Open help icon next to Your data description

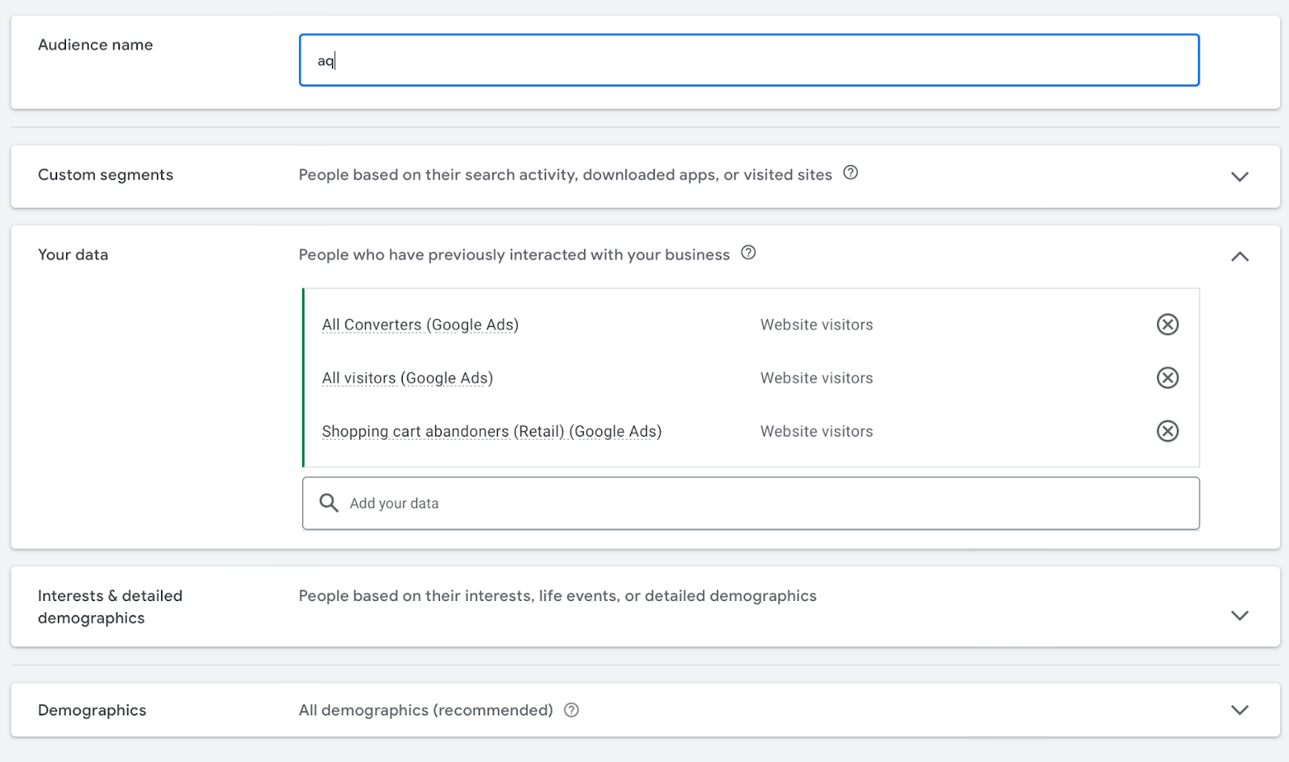point(748,253)
